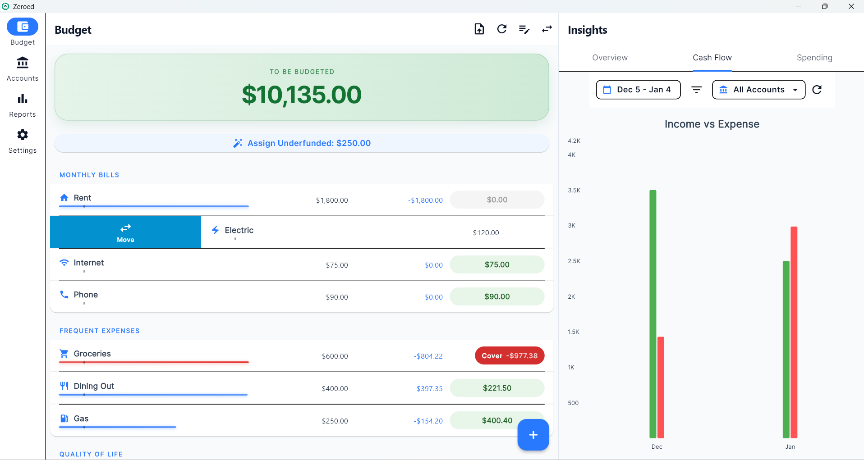
Task: Switch to the Spending tab
Action: pos(814,58)
